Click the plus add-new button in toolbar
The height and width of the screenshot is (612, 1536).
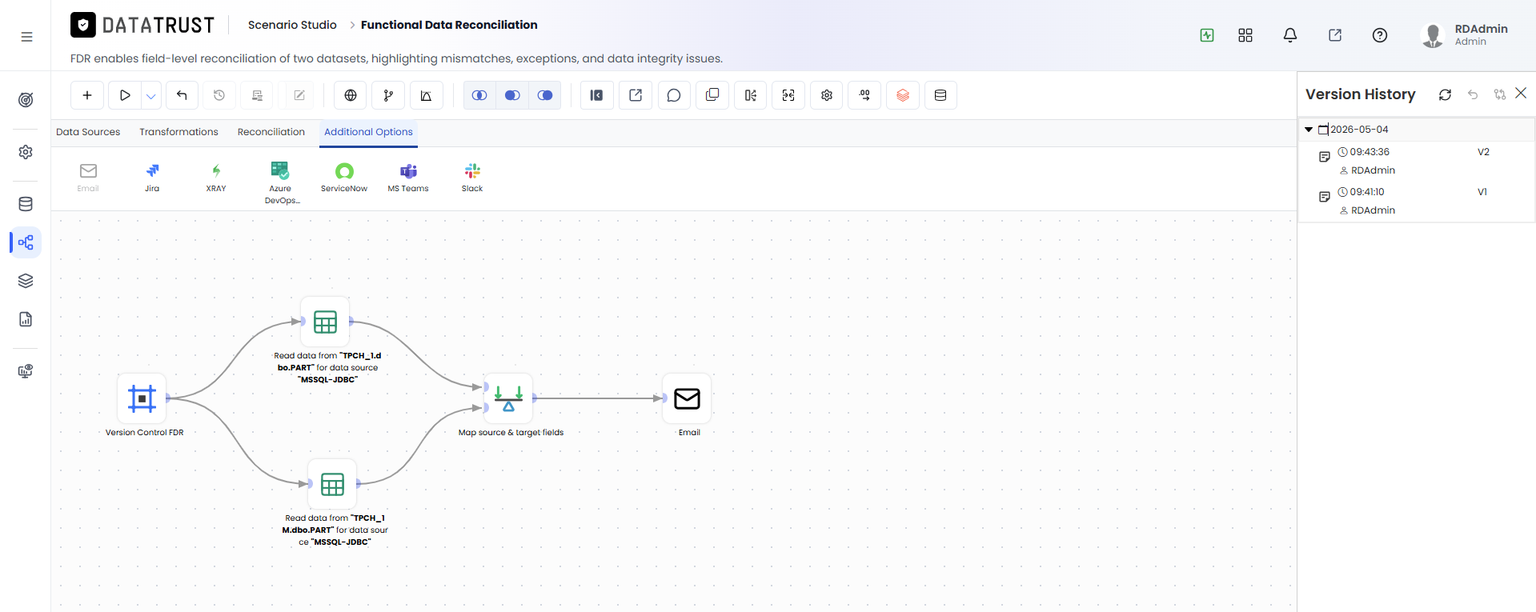click(x=87, y=95)
